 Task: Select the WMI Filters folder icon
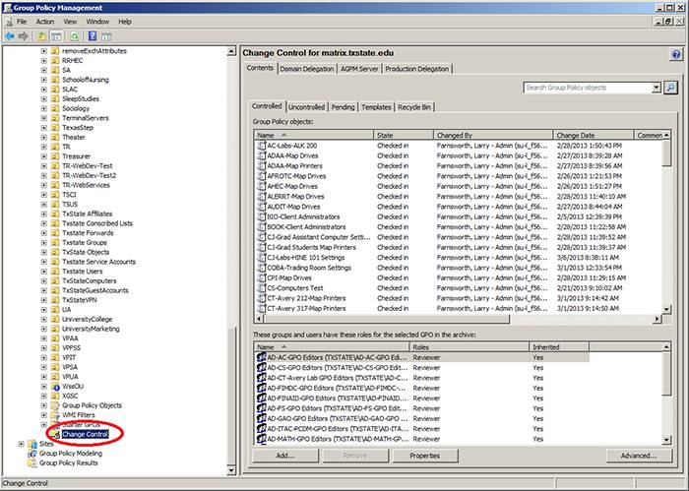[54, 414]
